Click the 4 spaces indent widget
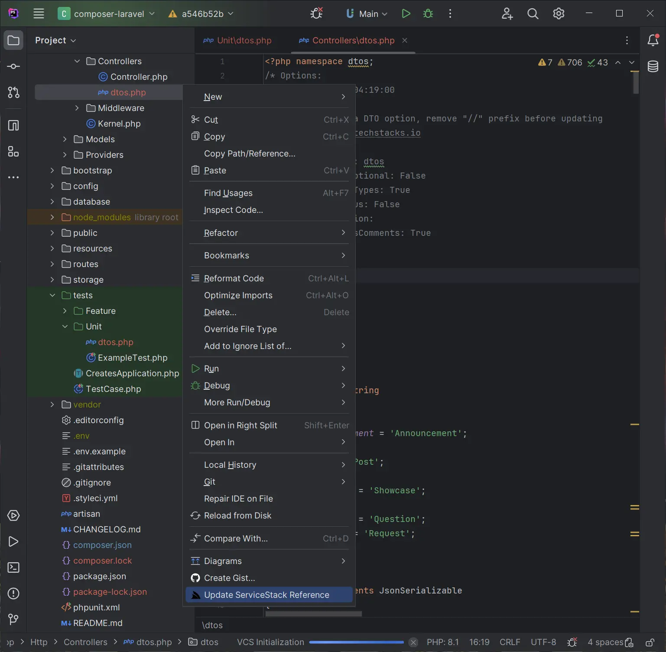This screenshot has height=652, width=666. [x=605, y=642]
